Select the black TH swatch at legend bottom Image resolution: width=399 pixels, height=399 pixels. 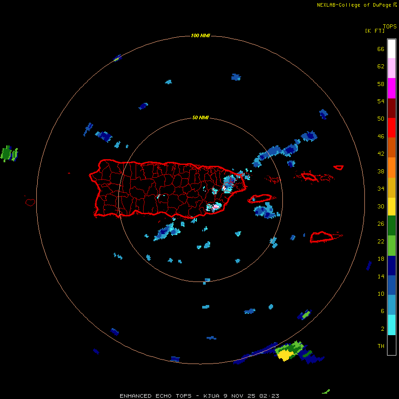391,345
